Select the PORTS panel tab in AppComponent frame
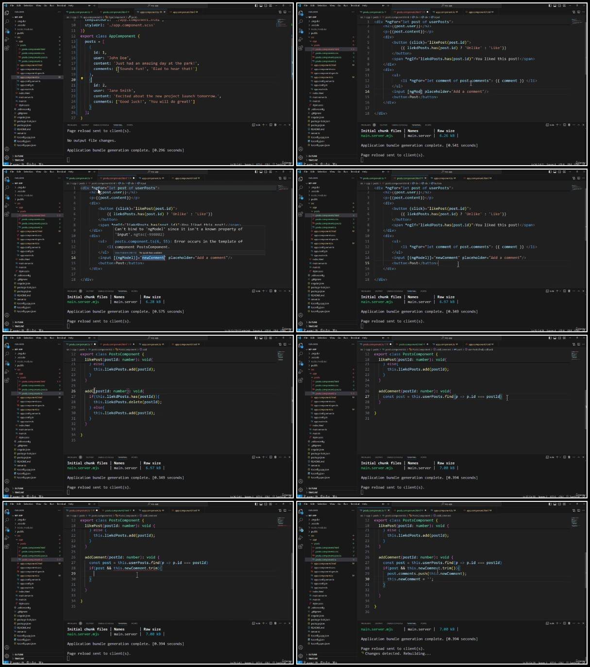This screenshot has width=590, height=667. coord(130,125)
